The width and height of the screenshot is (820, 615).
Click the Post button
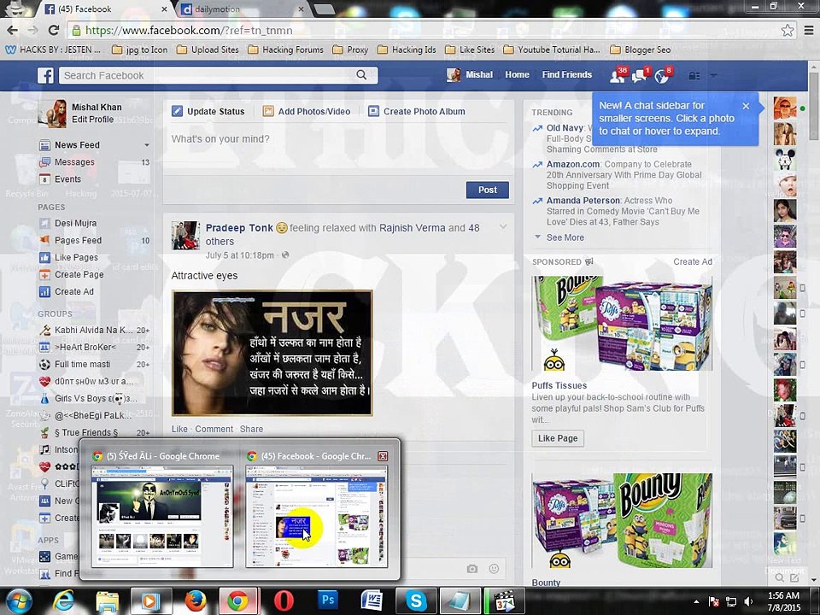[488, 190]
